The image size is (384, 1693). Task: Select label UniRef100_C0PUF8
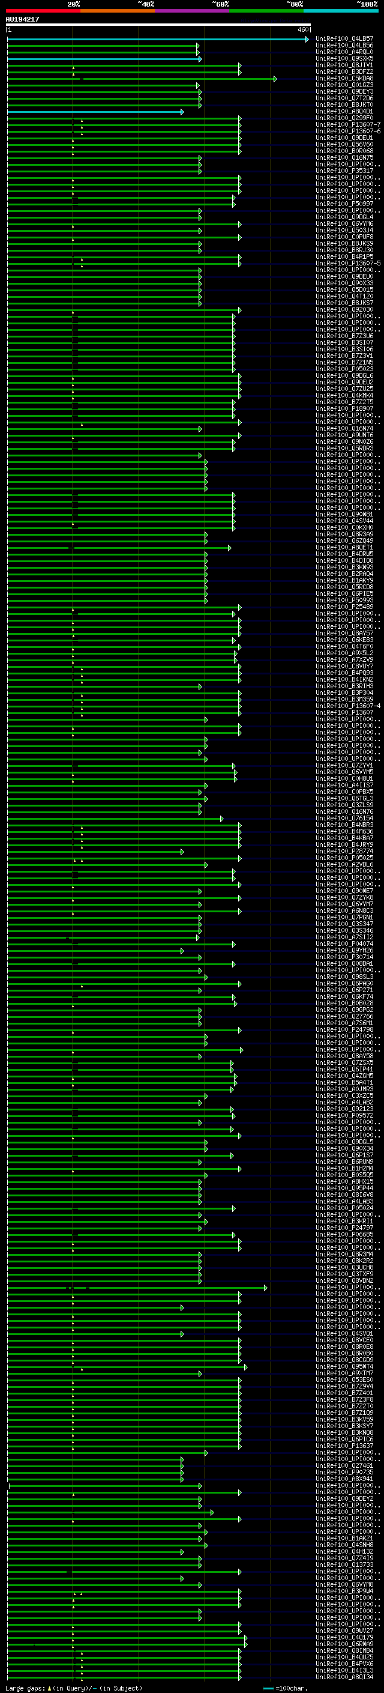(x=344, y=237)
